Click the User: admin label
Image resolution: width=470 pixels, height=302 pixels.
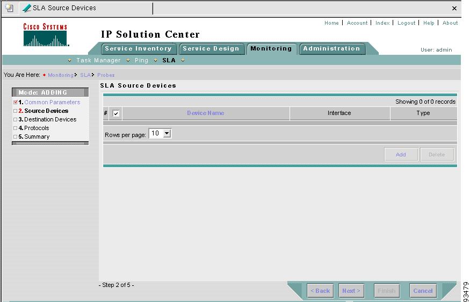pos(436,50)
